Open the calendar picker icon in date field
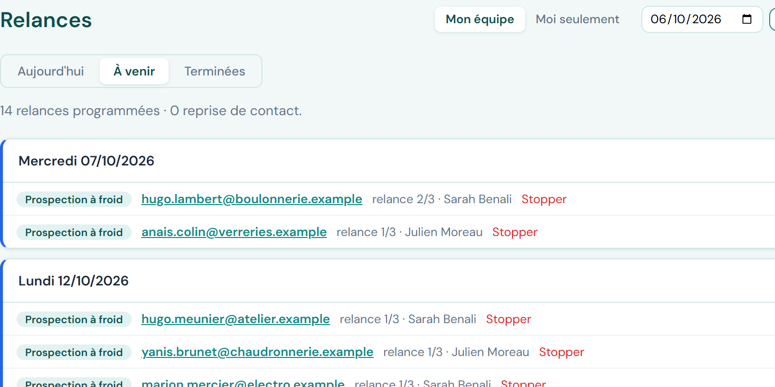Image resolution: width=775 pixels, height=387 pixels. coord(747,19)
